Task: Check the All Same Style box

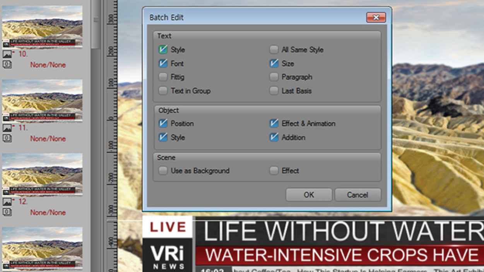Action: click(x=274, y=49)
